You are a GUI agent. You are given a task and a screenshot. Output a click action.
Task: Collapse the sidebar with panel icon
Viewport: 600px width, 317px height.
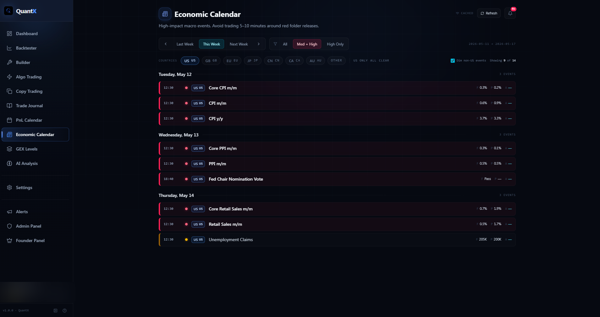click(56, 310)
